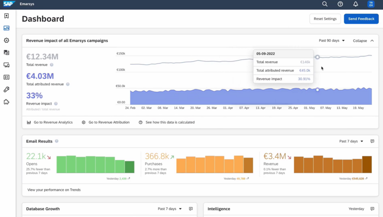The height and width of the screenshot is (217, 383).
Task: Open the bookmark icon in sidebar
Action: [7, 16]
